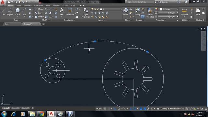Open the Manage ribbon tab
Viewport: 208px width, 117px height.
tap(56, 5)
